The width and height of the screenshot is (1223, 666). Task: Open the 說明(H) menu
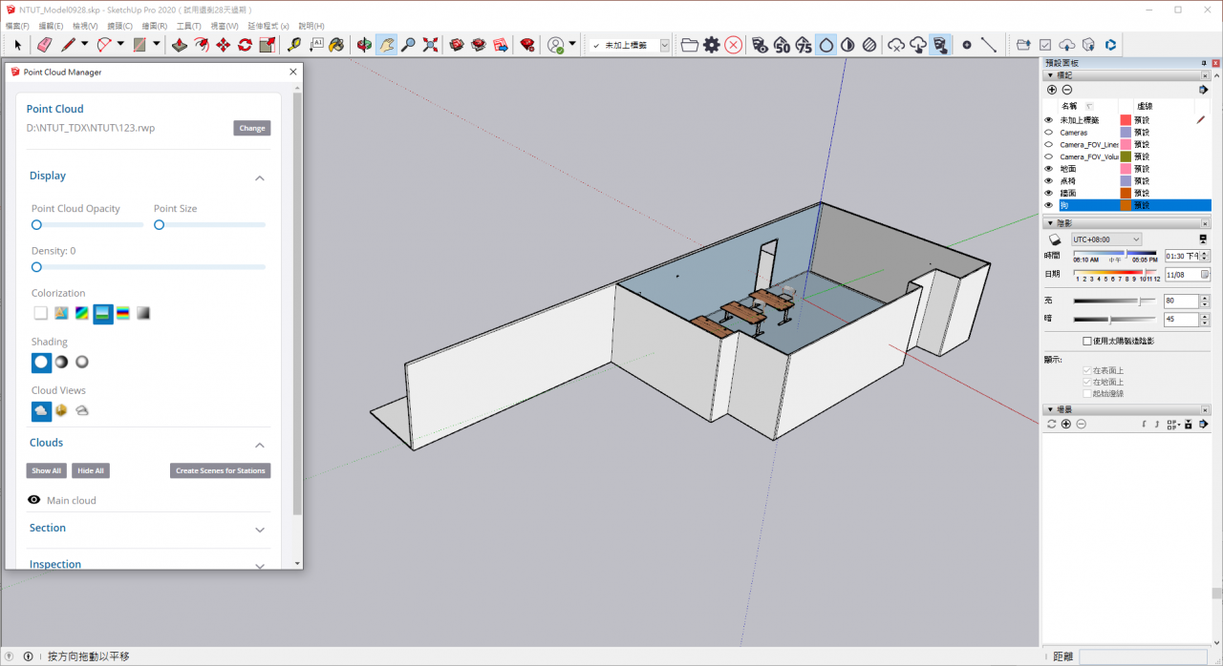click(x=311, y=26)
